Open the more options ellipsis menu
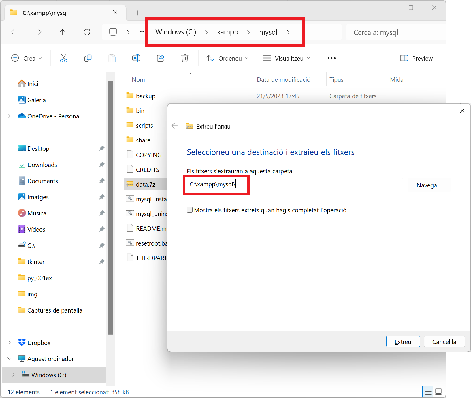The height and width of the screenshot is (398, 471). pyautogui.click(x=331, y=58)
